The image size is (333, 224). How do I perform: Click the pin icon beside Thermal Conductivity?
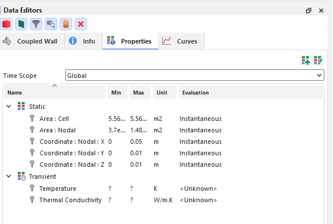tap(32, 199)
